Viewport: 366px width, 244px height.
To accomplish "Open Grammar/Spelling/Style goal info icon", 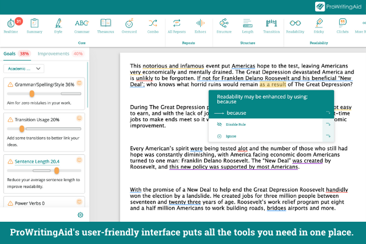I will (79, 83).
